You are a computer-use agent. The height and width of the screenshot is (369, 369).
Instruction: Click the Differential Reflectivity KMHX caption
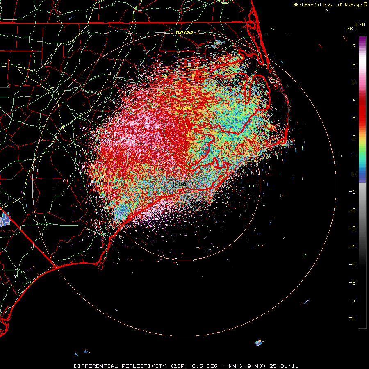coord(186,366)
